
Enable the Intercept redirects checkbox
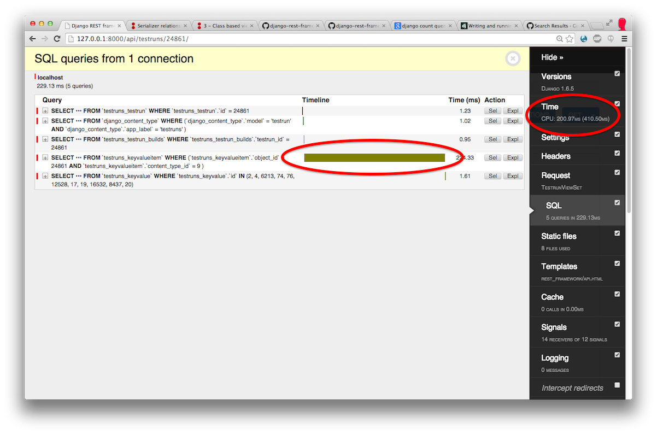(617, 385)
